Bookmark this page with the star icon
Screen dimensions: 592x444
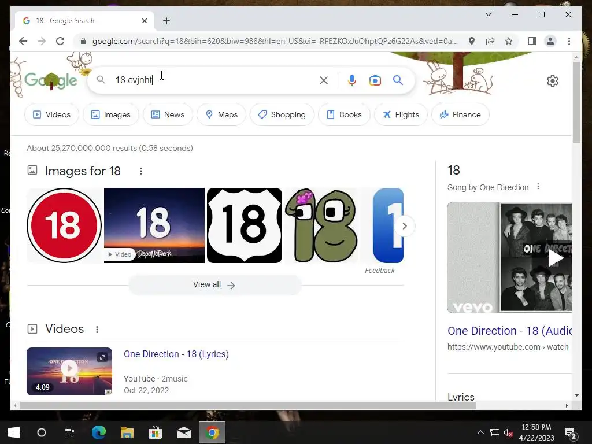coord(509,41)
